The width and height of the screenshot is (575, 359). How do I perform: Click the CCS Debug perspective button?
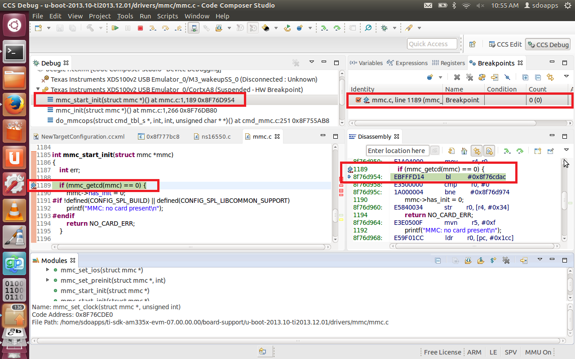(x=548, y=44)
